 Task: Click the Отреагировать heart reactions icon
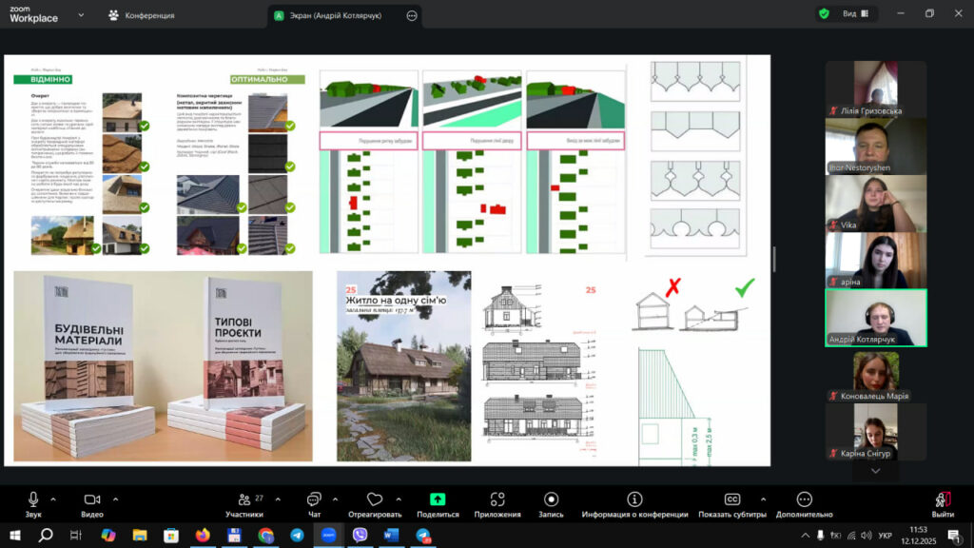coord(375,500)
